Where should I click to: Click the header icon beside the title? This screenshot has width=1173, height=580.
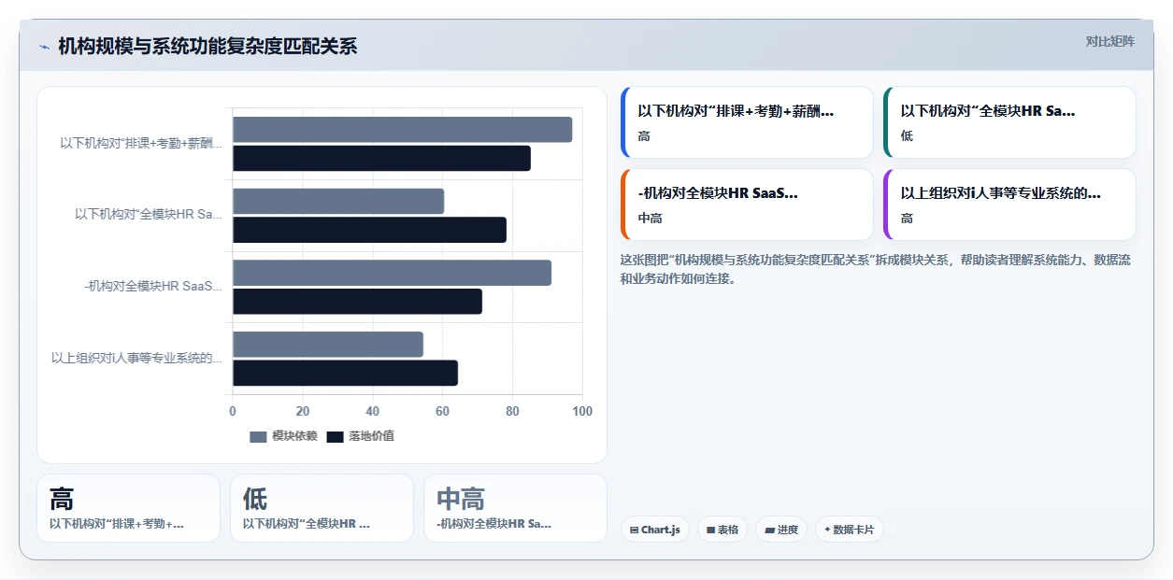(x=44, y=47)
